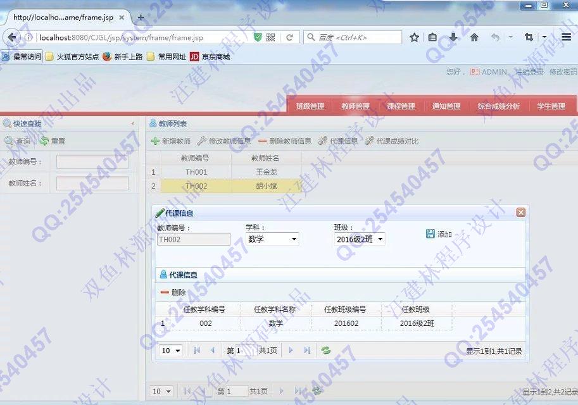Go to browser home page icon
Screen dimensions: 578x405
coord(474,37)
